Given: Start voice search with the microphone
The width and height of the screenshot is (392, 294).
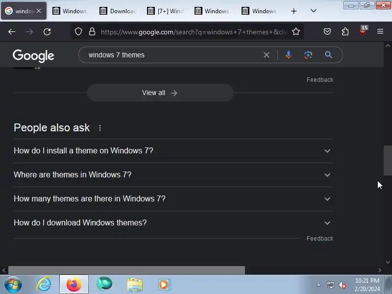Looking at the screenshot, I should [288, 55].
